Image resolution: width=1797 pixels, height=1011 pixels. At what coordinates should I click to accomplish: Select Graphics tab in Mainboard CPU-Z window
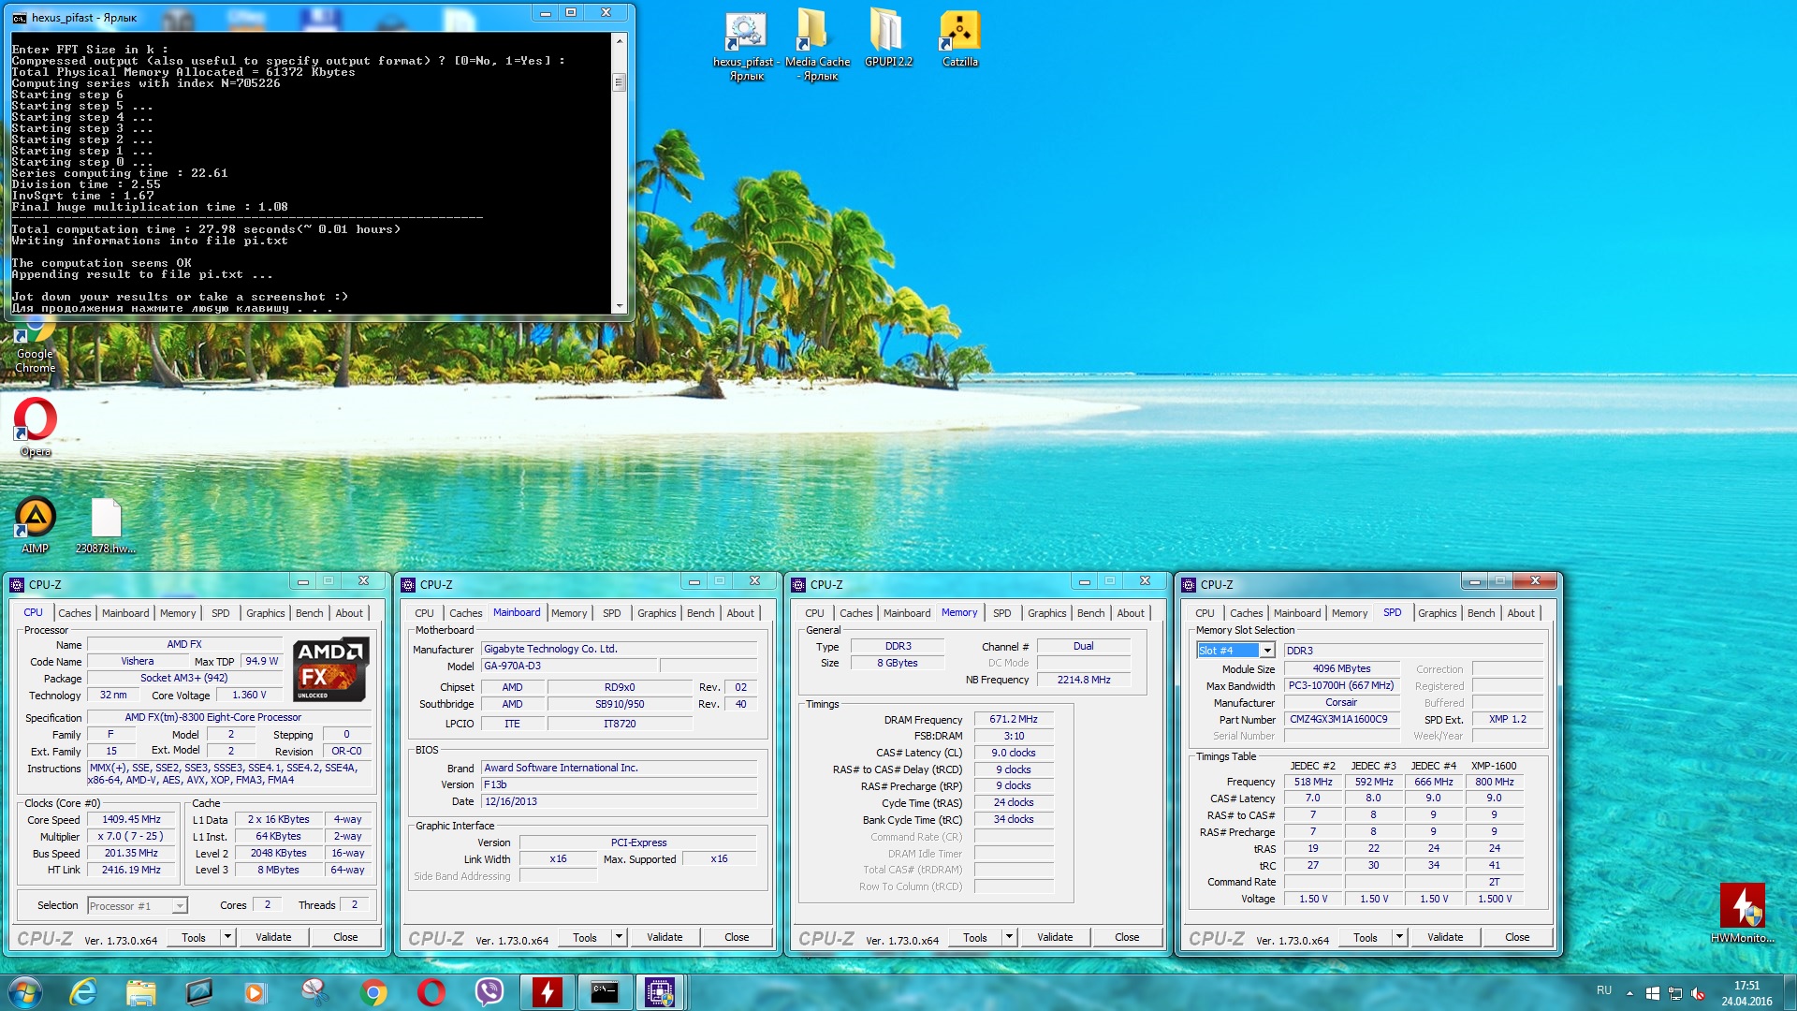pyautogui.click(x=657, y=613)
